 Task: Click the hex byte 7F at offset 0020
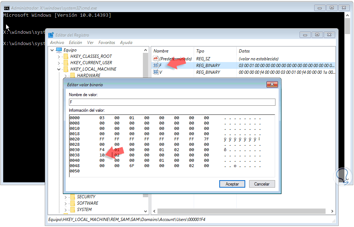(206, 139)
